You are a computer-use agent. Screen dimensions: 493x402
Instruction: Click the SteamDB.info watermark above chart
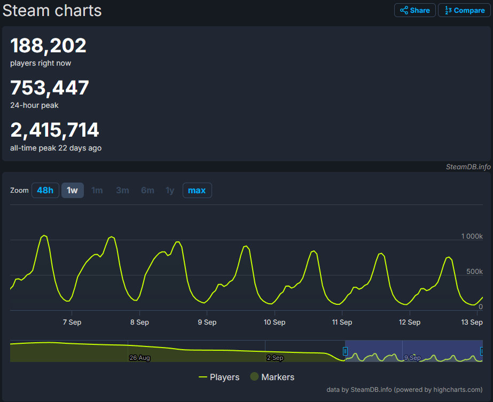468,167
